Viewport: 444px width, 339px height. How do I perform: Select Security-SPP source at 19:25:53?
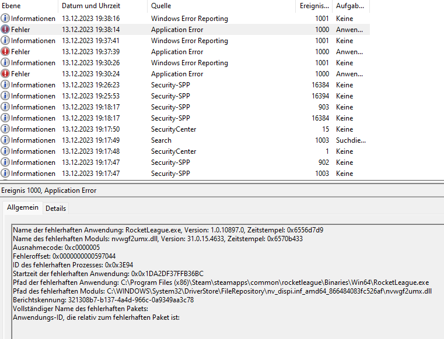tap(170, 96)
